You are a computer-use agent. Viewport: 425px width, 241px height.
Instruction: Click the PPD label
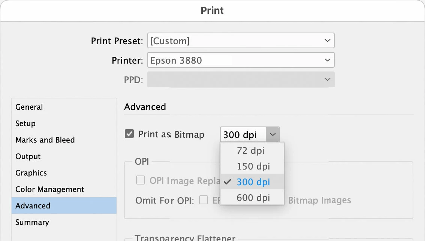tap(133, 80)
